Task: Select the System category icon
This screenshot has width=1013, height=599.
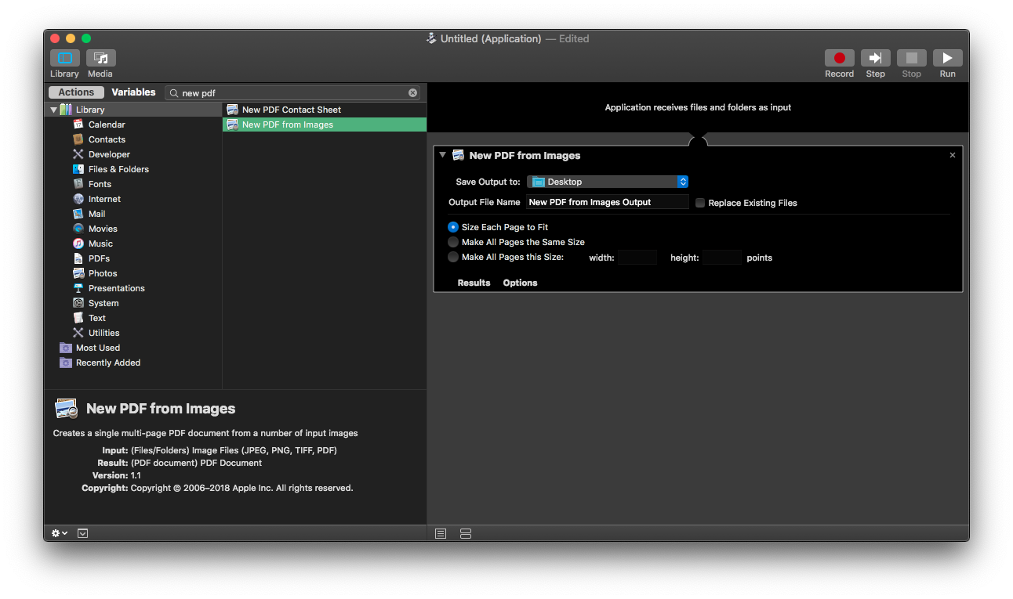Action: click(x=78, y=303)
